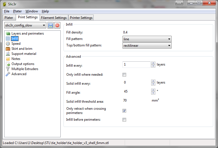
Task: Click the Advanced wrench icon
Action: point(8,74)
